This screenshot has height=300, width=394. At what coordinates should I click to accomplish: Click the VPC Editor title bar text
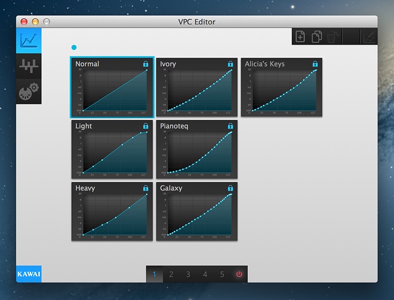click(197, 22)
